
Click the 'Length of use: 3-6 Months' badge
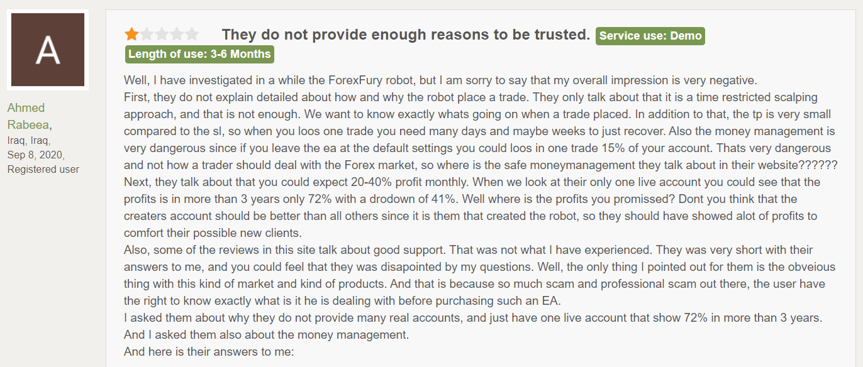coord(199,54)
